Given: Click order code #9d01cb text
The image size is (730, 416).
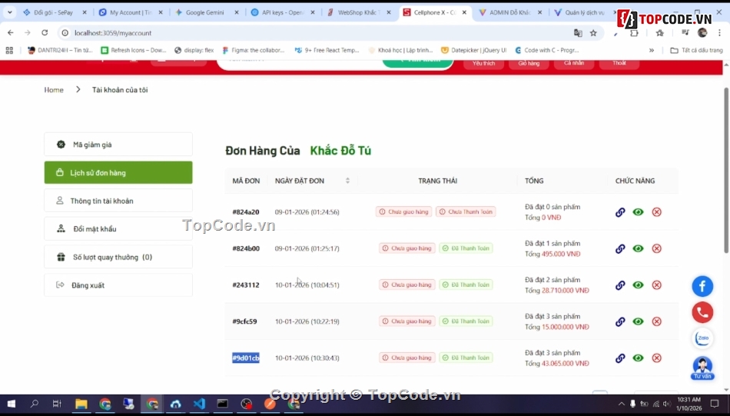Looking at the screenshot, I should (246, 358).
